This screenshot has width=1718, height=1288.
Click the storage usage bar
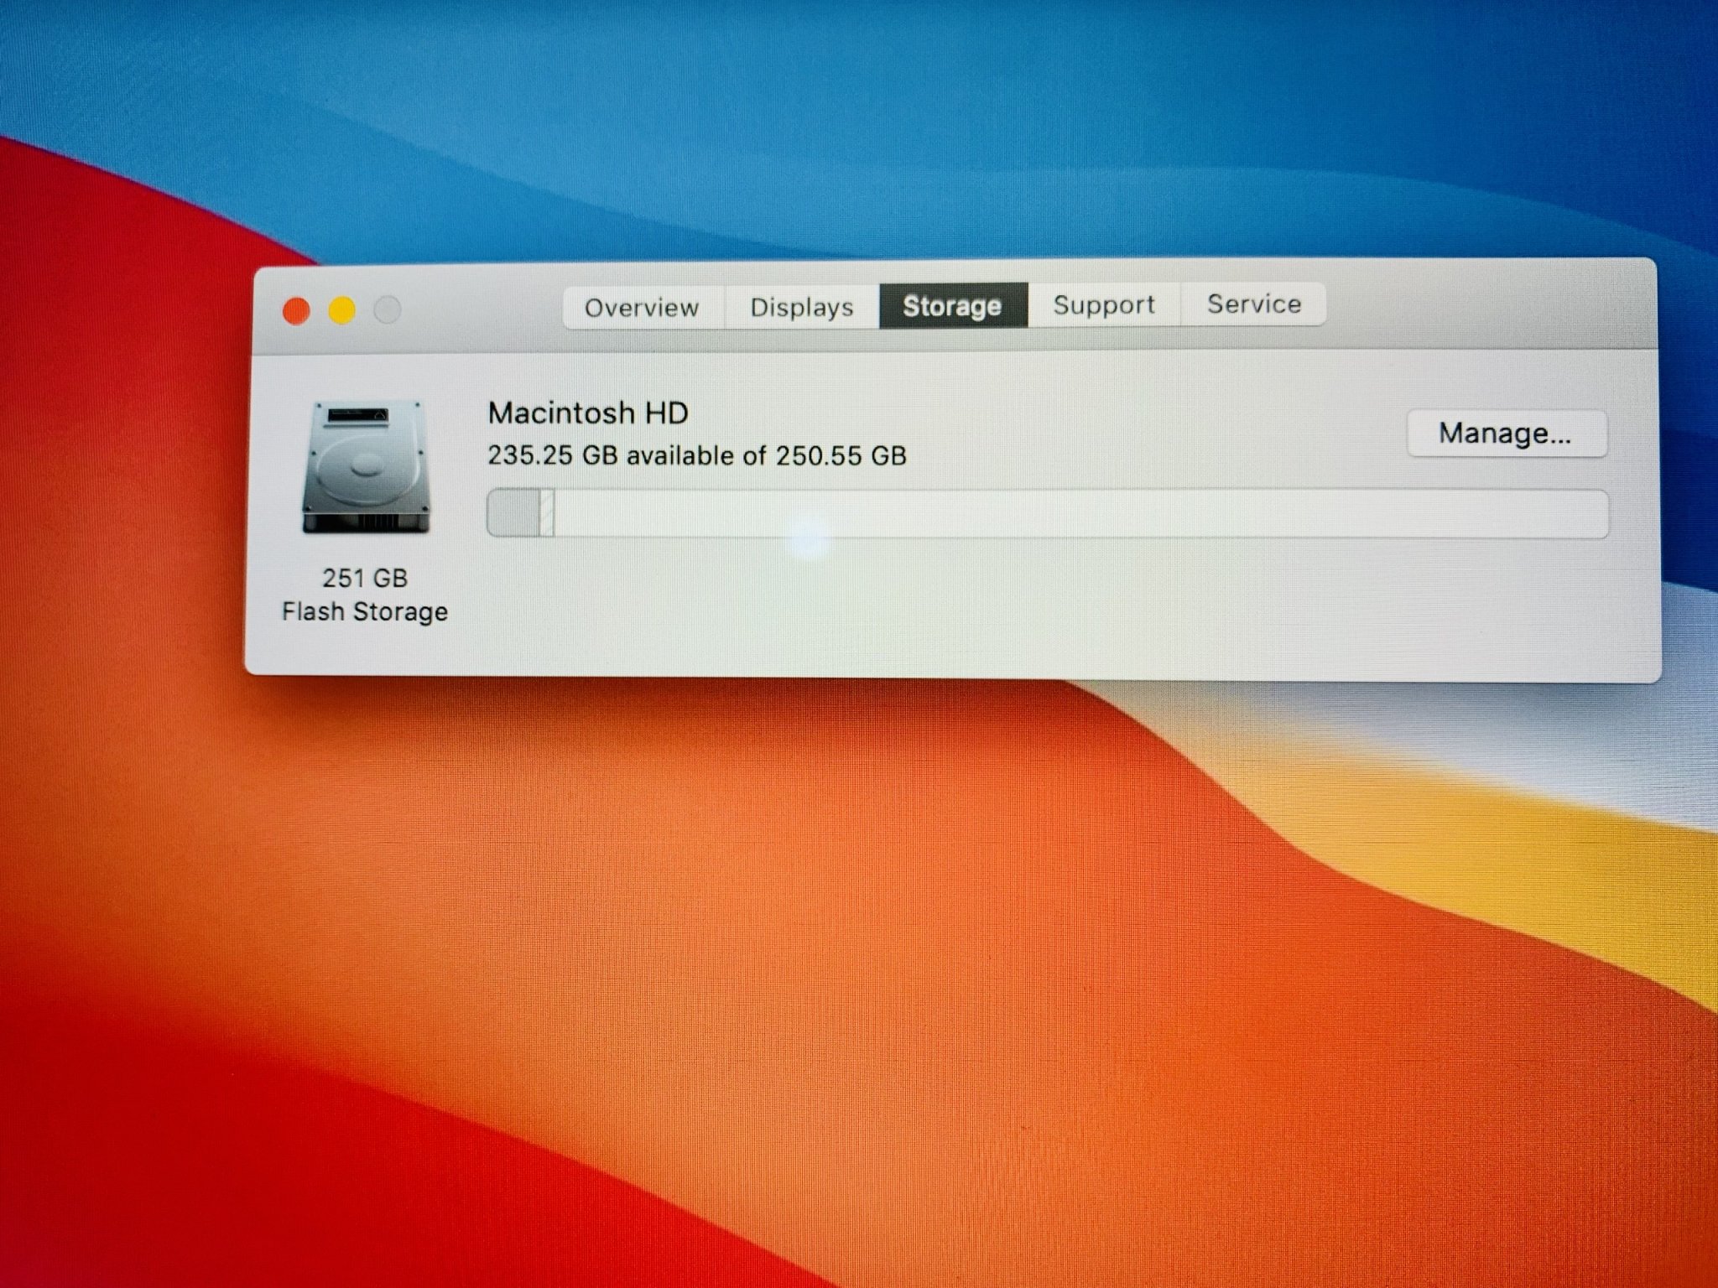point(1047,513)
